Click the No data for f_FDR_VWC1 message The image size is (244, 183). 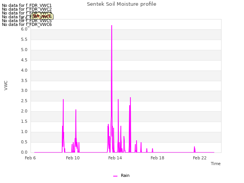pos(27,5)
